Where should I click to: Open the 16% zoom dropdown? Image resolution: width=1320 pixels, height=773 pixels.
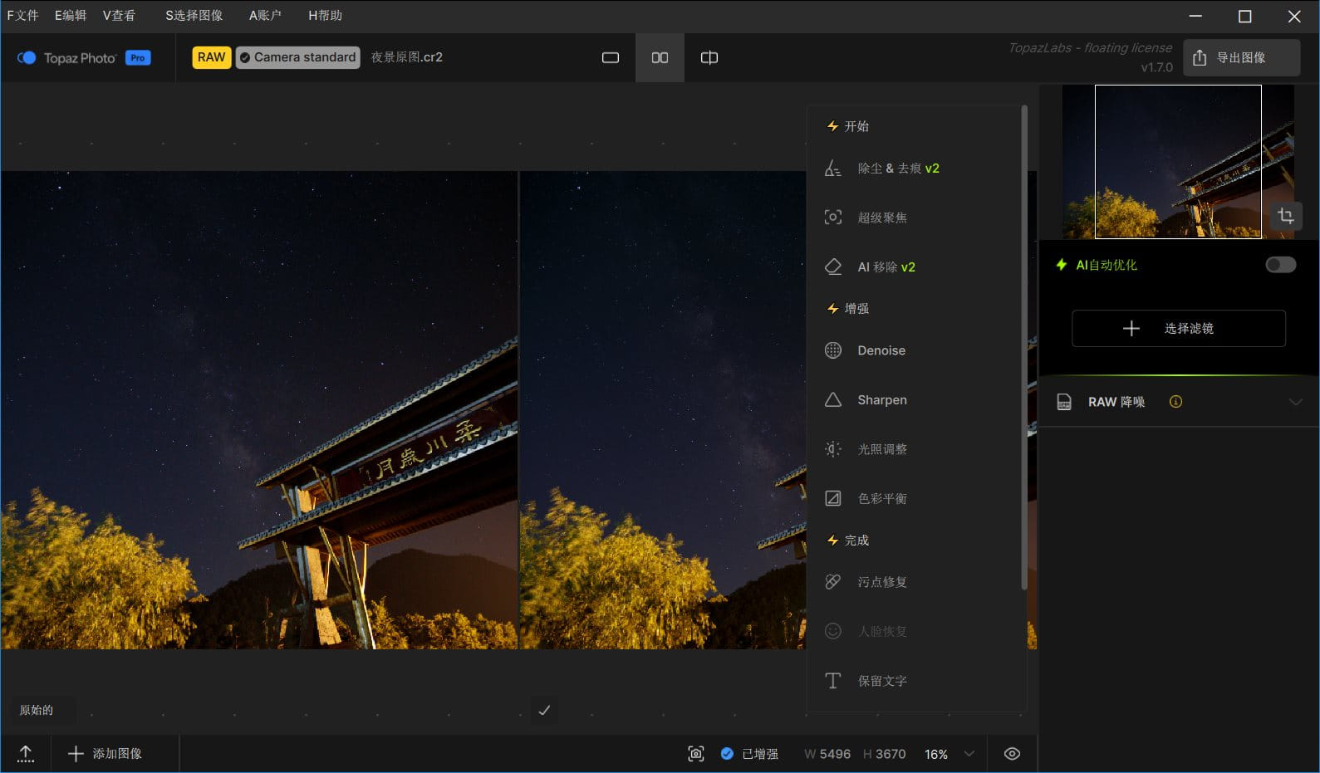click(x=950, y=754)
